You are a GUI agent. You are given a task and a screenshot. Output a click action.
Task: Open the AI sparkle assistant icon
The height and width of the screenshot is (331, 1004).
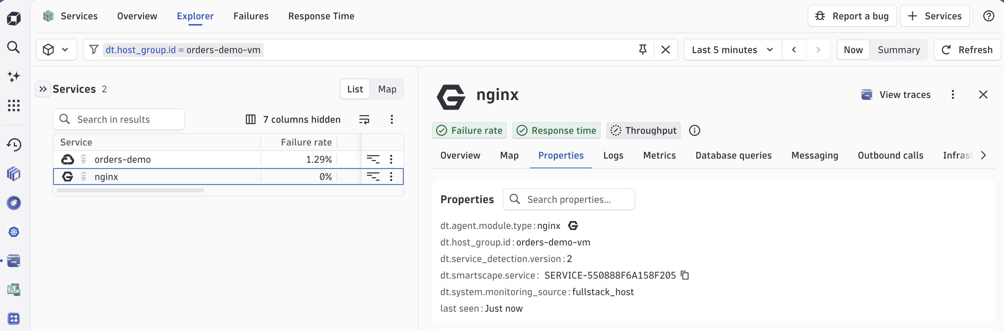click(14, 76)
